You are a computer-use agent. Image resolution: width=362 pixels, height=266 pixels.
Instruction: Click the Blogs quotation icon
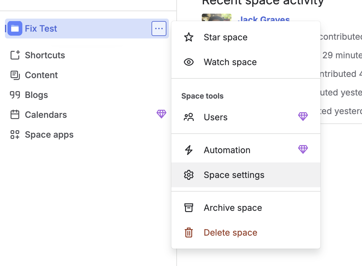(x=15, y=95)
